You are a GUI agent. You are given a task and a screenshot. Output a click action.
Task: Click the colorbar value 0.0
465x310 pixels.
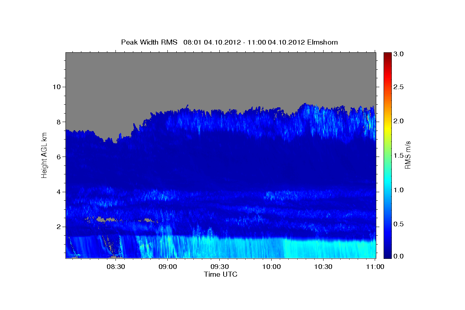tap(399, 256)
